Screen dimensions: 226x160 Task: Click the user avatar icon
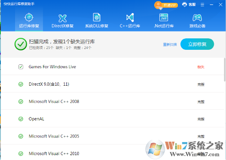[x=158, y=5]
